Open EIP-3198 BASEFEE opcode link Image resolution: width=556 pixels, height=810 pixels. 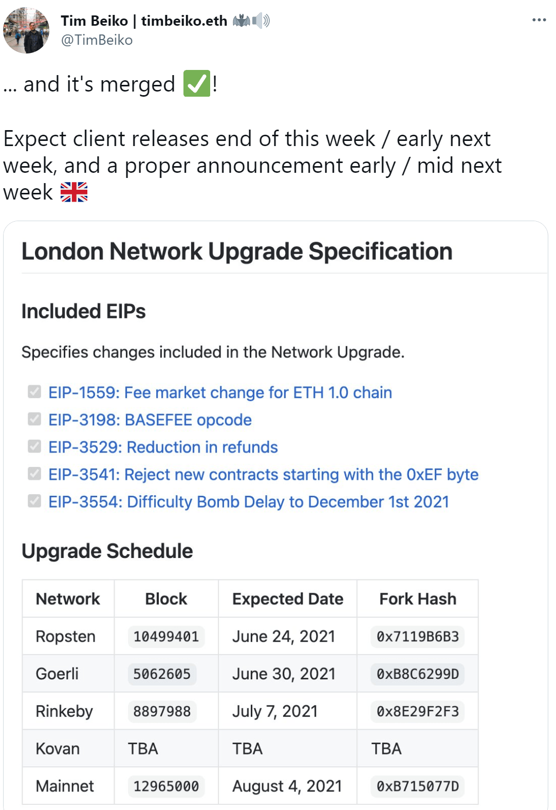click(x=150, y=420)
